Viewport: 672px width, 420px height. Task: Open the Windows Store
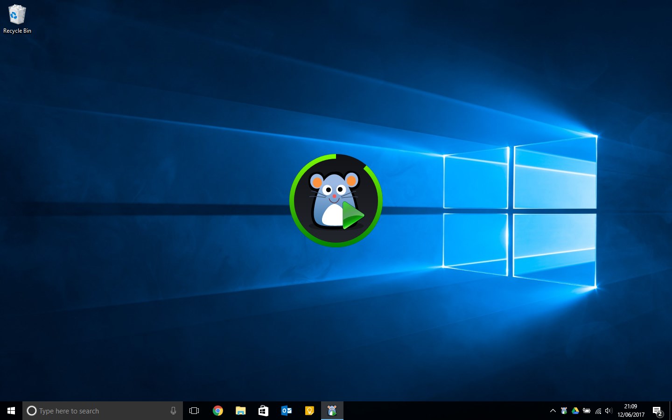pos(263,411)
